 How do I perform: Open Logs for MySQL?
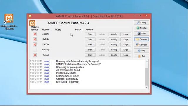[x=126, y=39]
